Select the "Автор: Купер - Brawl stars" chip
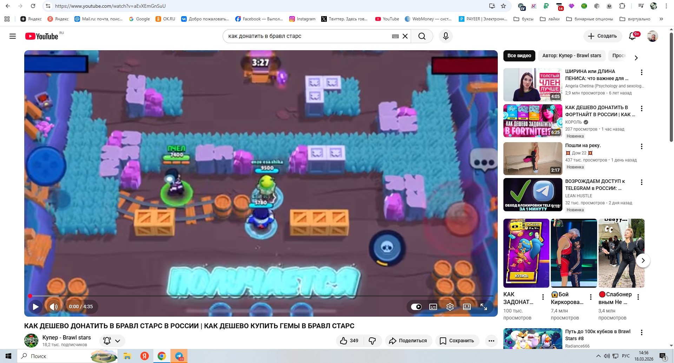This screenshot has height=363, width=674. pyautogui.click(x=571, y=55)
